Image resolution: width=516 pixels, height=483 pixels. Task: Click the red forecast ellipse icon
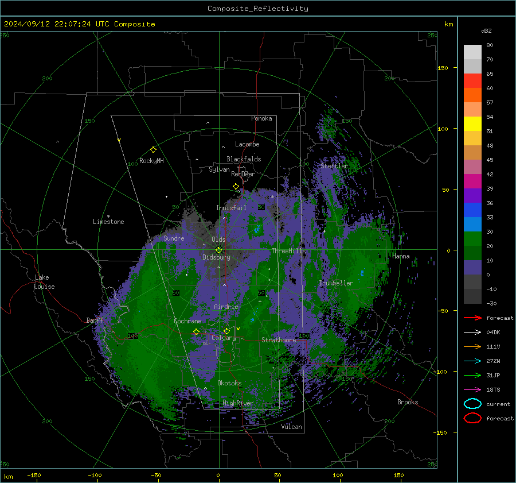[472, 418]
